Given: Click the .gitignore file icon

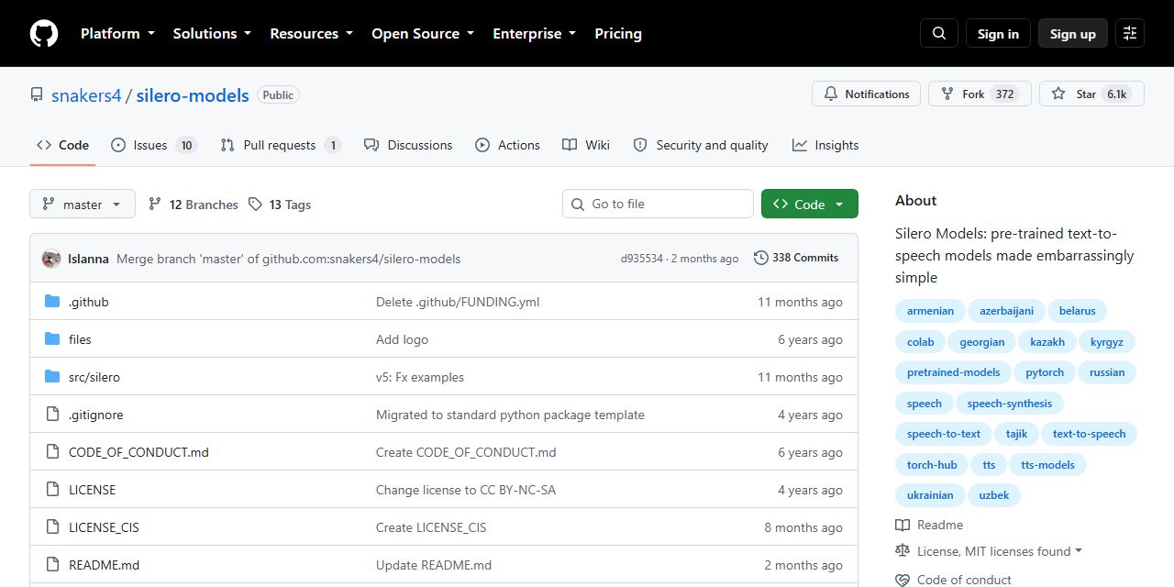Looking at the screenshot, I should pyautogui.click(x=52, y=415).
